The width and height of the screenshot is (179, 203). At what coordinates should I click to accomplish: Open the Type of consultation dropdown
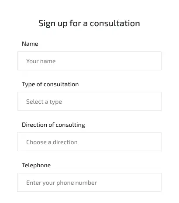(x=89, y=101)
